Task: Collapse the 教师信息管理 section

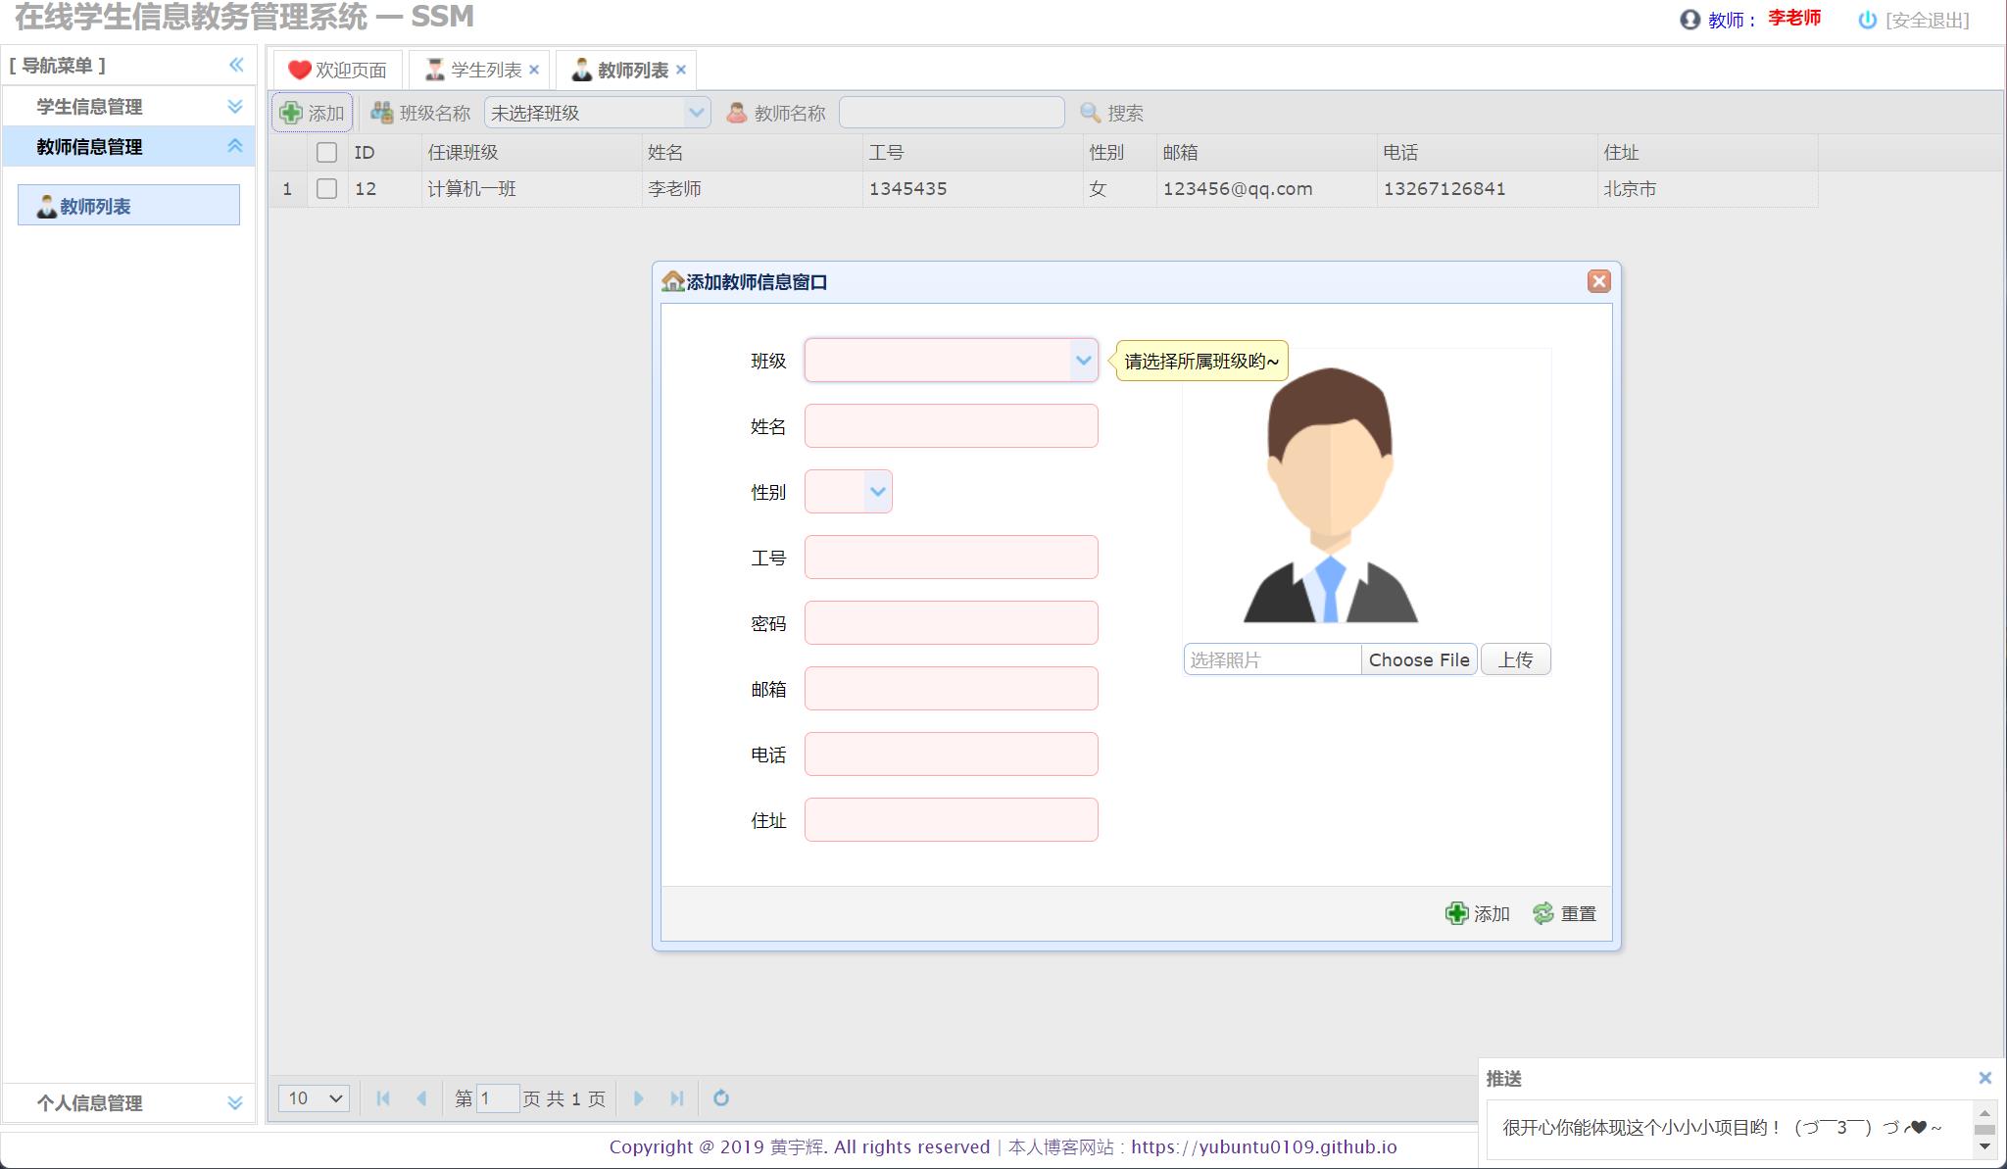Action: pos(235,146)
